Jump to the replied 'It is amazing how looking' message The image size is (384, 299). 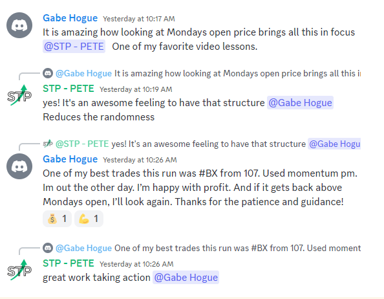click(237, 73)
